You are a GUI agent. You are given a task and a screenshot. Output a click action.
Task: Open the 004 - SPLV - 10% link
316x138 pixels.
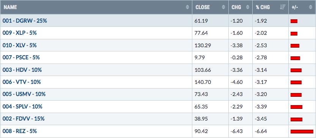22,107
